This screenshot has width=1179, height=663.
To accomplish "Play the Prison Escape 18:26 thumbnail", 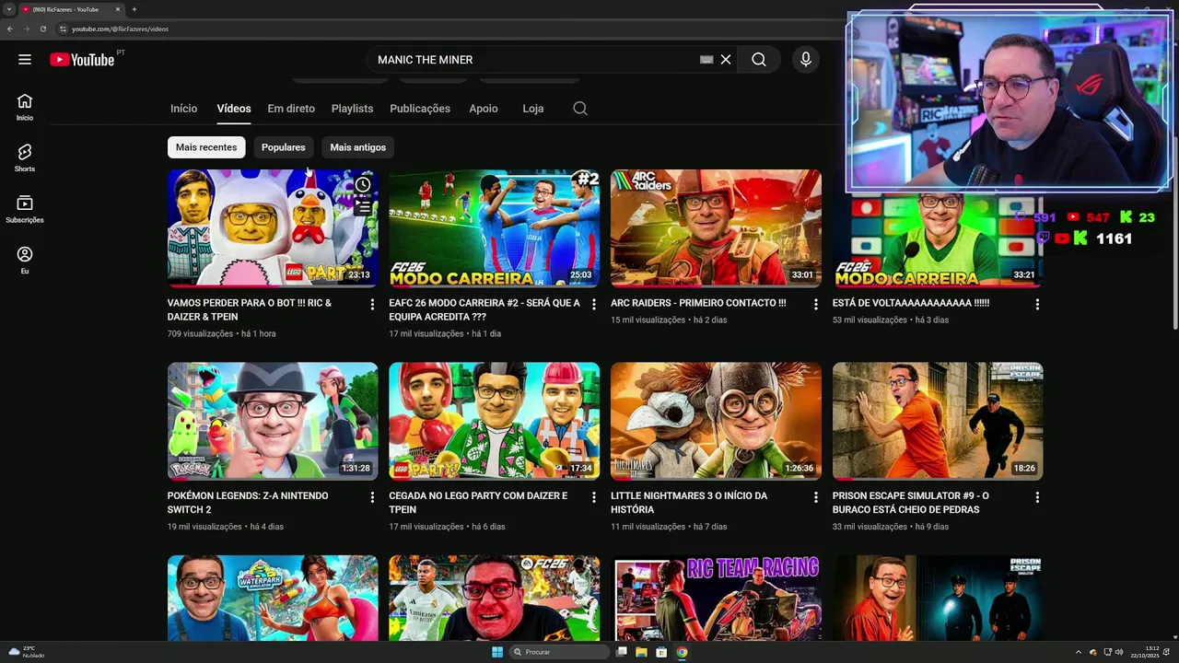I will [938, 421].
